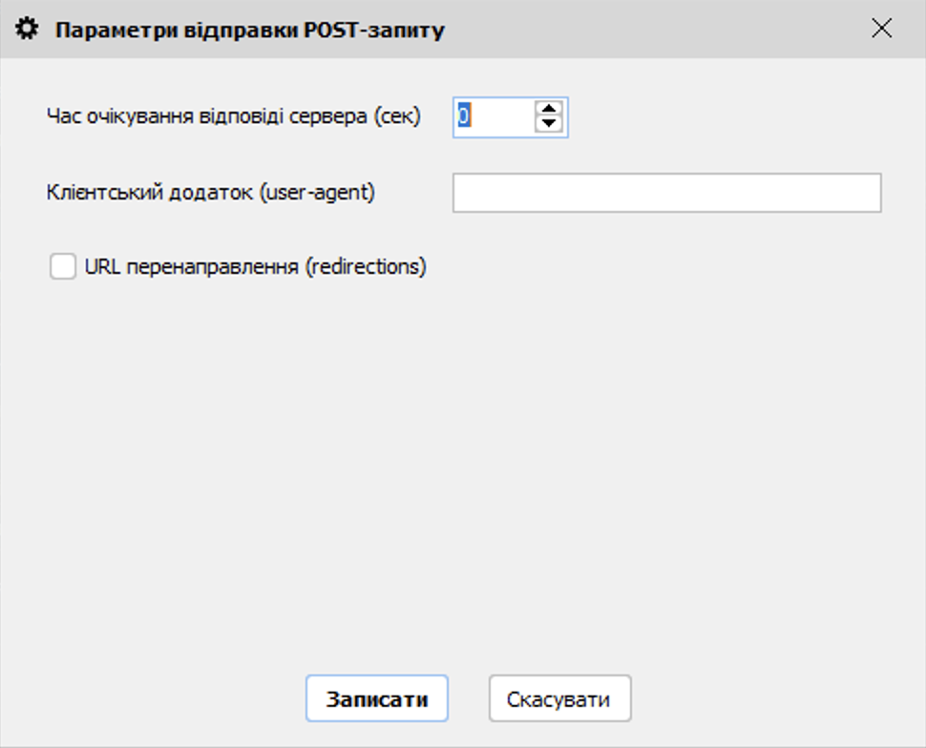Increase server timeout with the up arrow

[548, 109]
